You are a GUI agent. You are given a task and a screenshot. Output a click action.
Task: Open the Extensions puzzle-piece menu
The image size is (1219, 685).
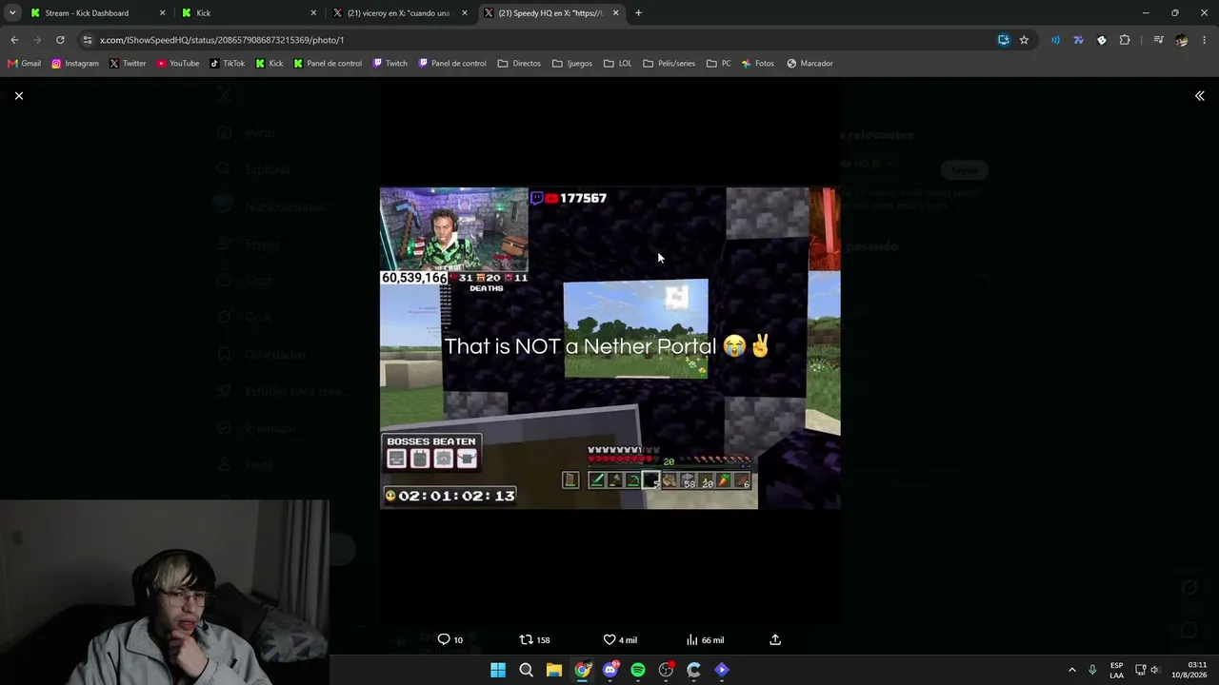pos(1125,40)
